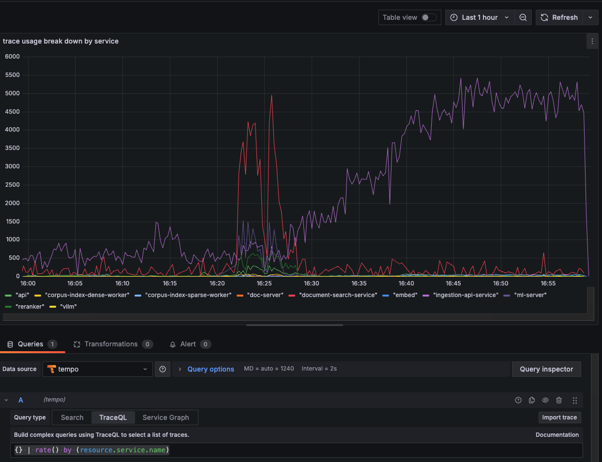The height and width of the screenshot is (462, 602).
Task: Duplicate query A
Action: point(532,400)
